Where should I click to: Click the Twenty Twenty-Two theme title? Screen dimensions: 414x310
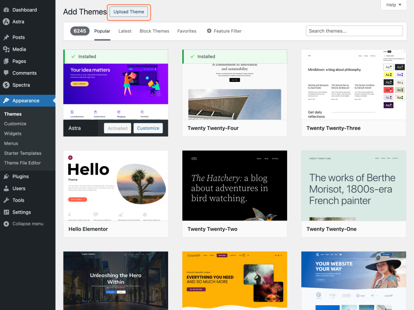(x=213, y=229)
